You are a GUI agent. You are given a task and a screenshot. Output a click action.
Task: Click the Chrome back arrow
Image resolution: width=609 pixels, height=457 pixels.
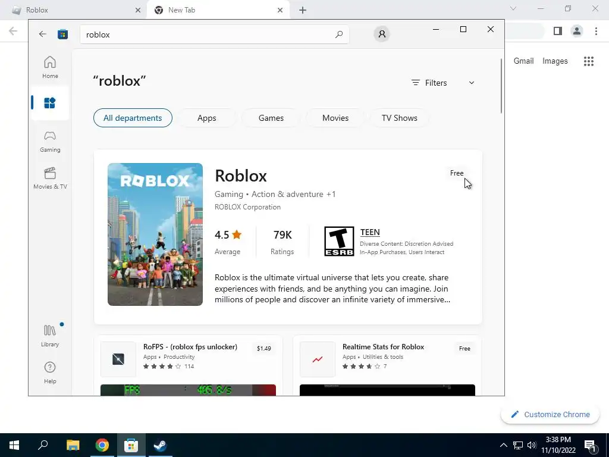pos(13,31)
